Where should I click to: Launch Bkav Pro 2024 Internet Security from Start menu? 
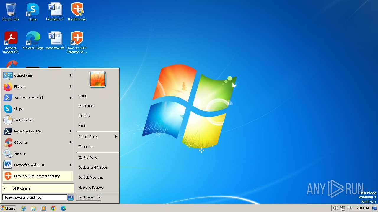38,176
